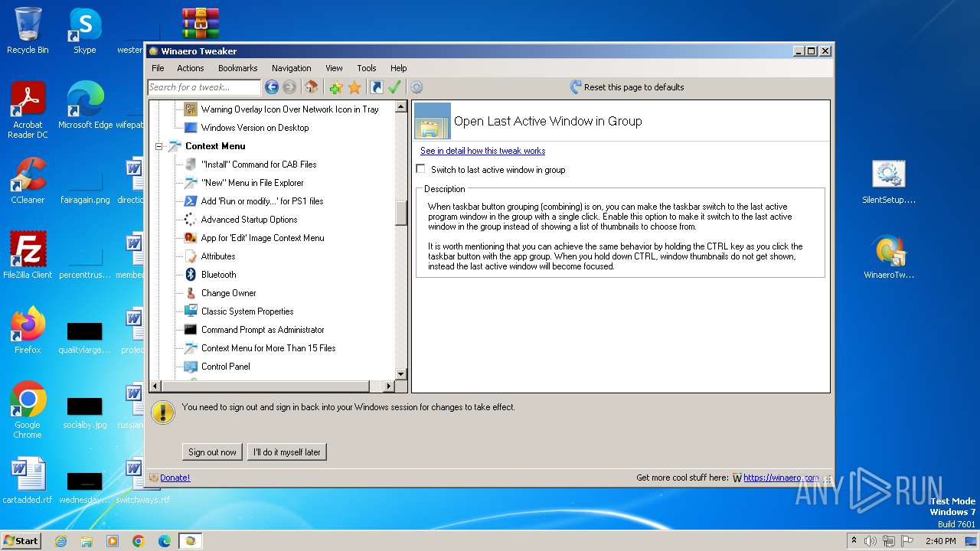This screenshot has height=551, width=980.
Task: Click the Change Owner icon
Action: tap(191, 293)
